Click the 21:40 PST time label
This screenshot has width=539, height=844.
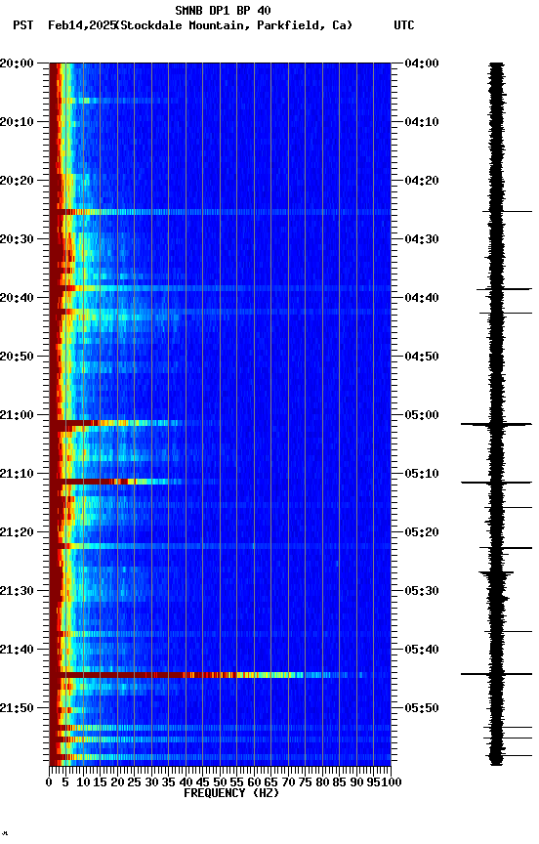click(x=17, y=651)
